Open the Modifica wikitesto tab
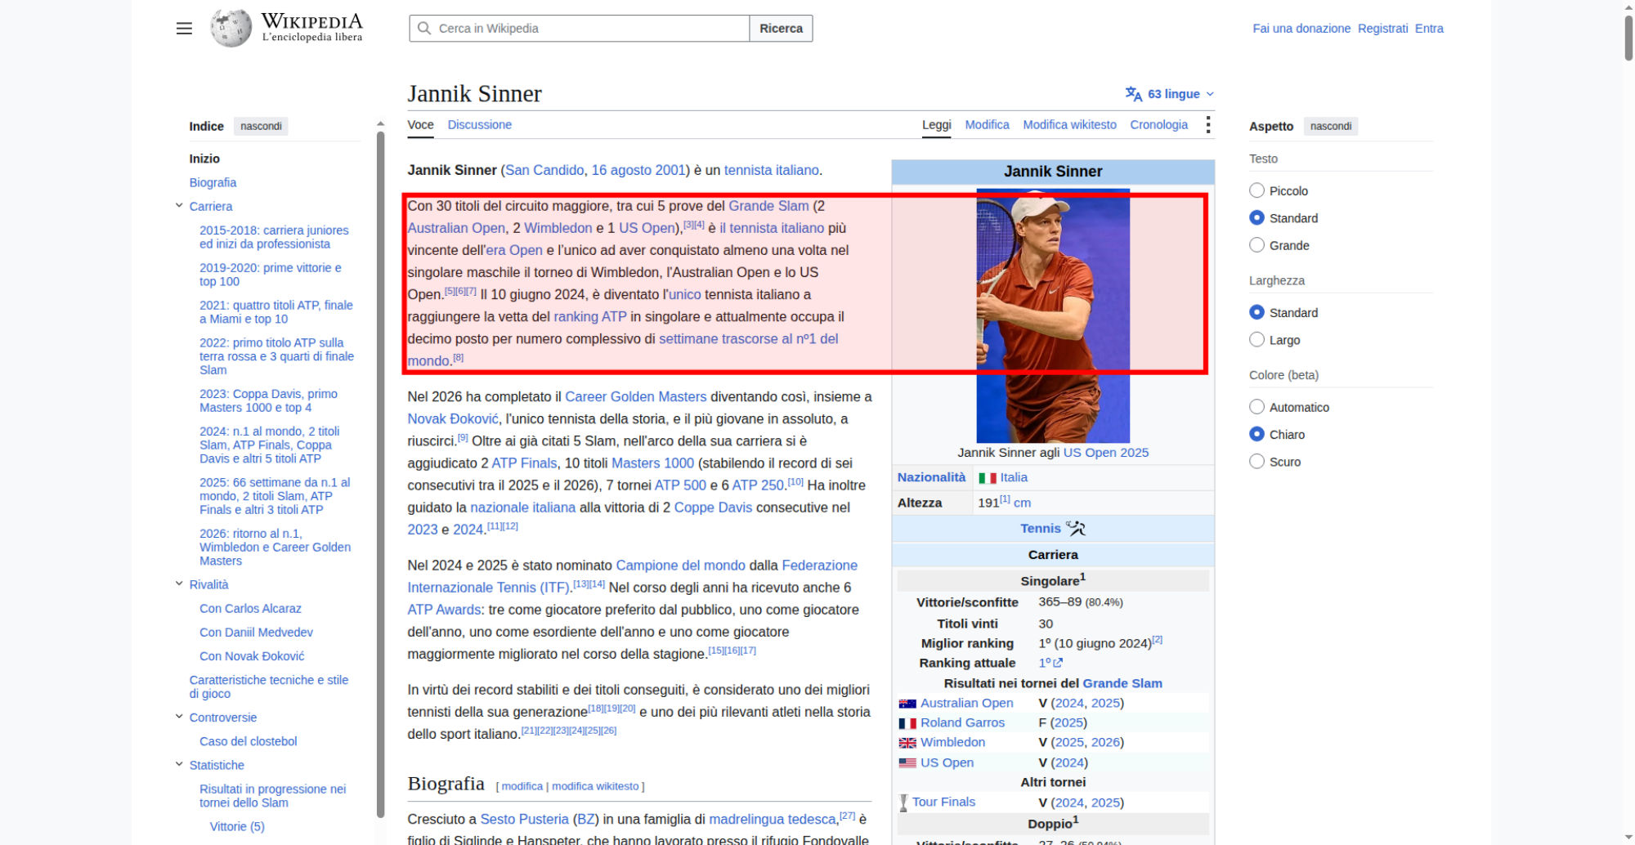Image resolution: width=1635 pixels, height=845 pixels. click(1069, 125)
